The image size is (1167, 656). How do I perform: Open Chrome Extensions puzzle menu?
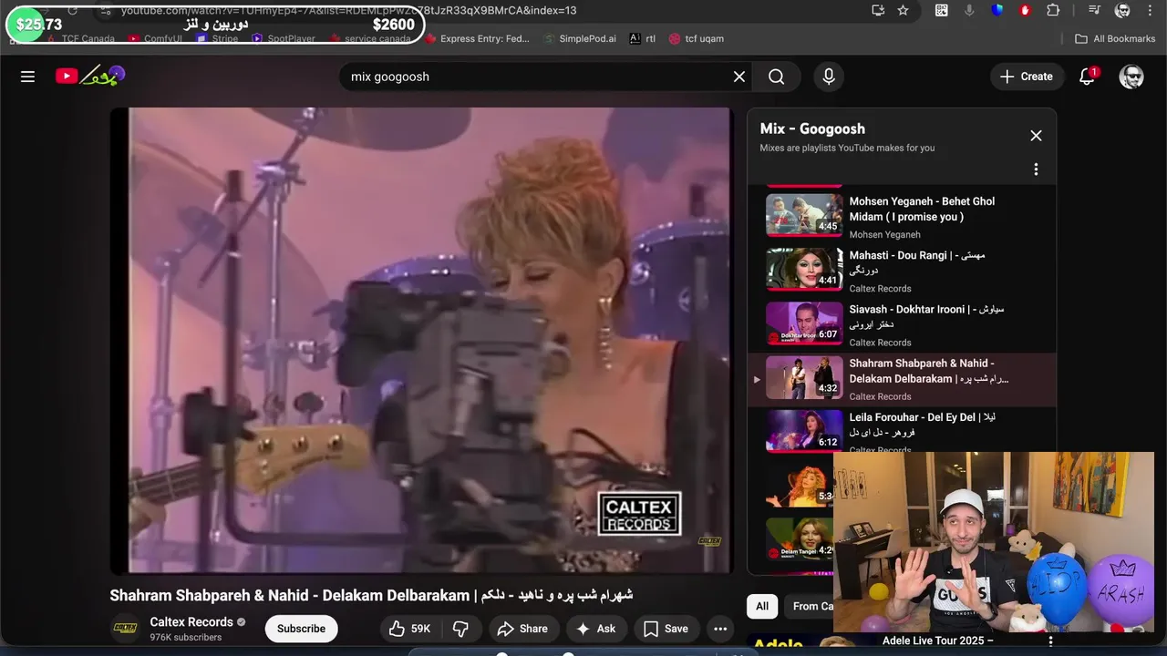pos(1053,10)
